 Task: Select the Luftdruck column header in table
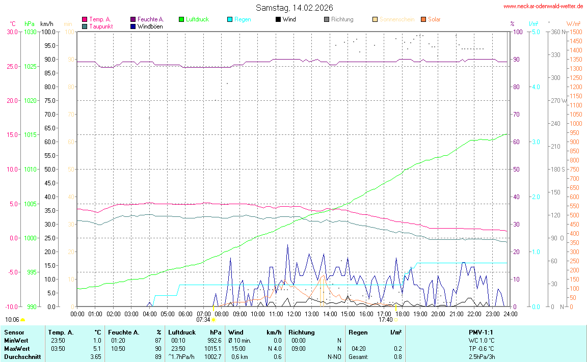pyautogui.click(x=181, y=332)
